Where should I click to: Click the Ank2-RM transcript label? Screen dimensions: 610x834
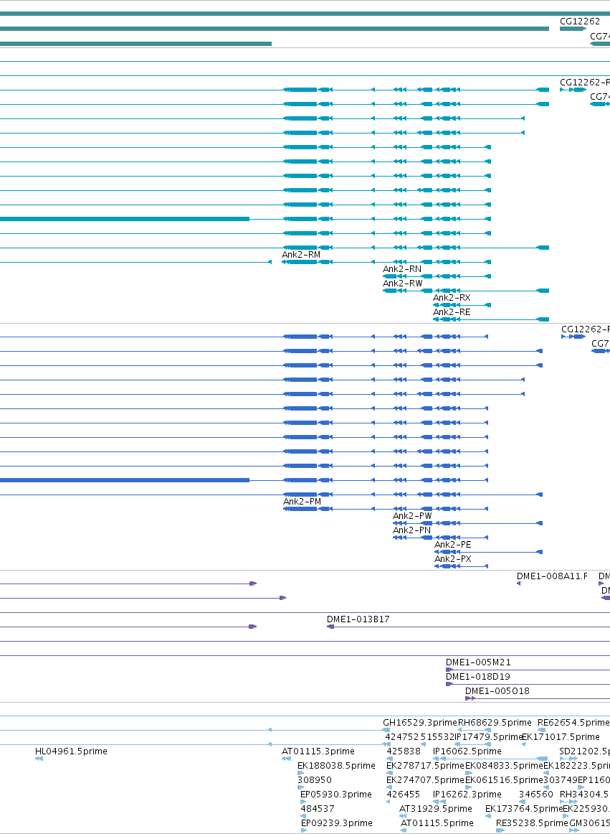click(x=301, y=255)
